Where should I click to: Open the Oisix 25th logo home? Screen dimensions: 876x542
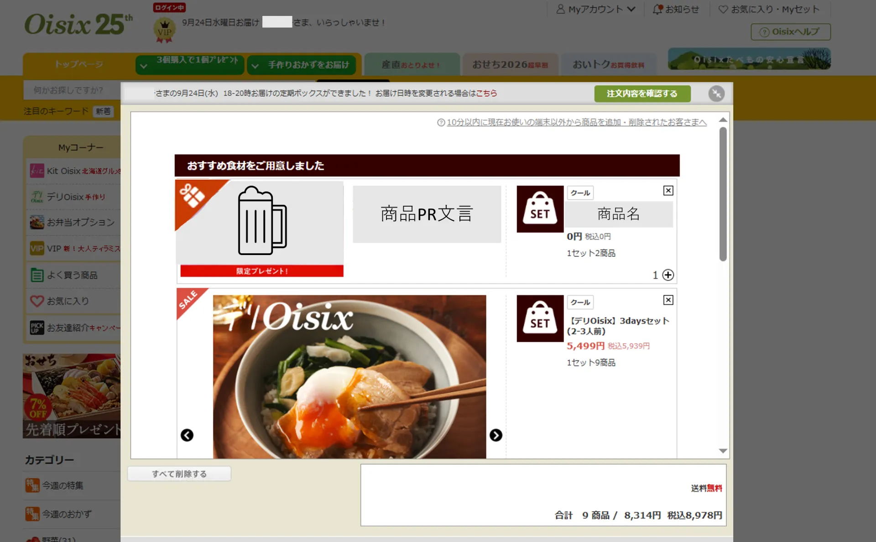pos(78,25)
